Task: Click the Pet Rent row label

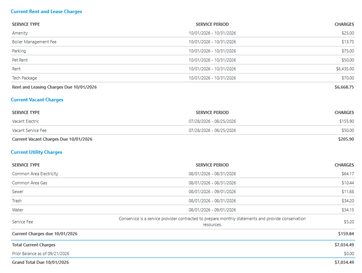Action: point(20,60)
